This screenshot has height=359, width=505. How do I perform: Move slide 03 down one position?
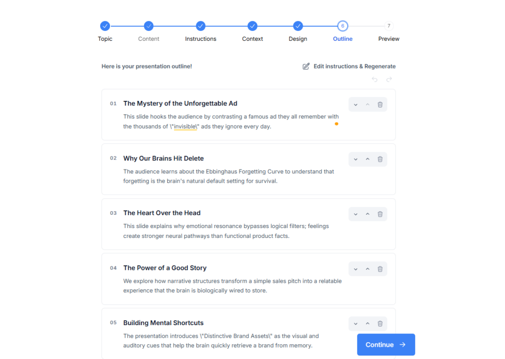coord(356,214)
